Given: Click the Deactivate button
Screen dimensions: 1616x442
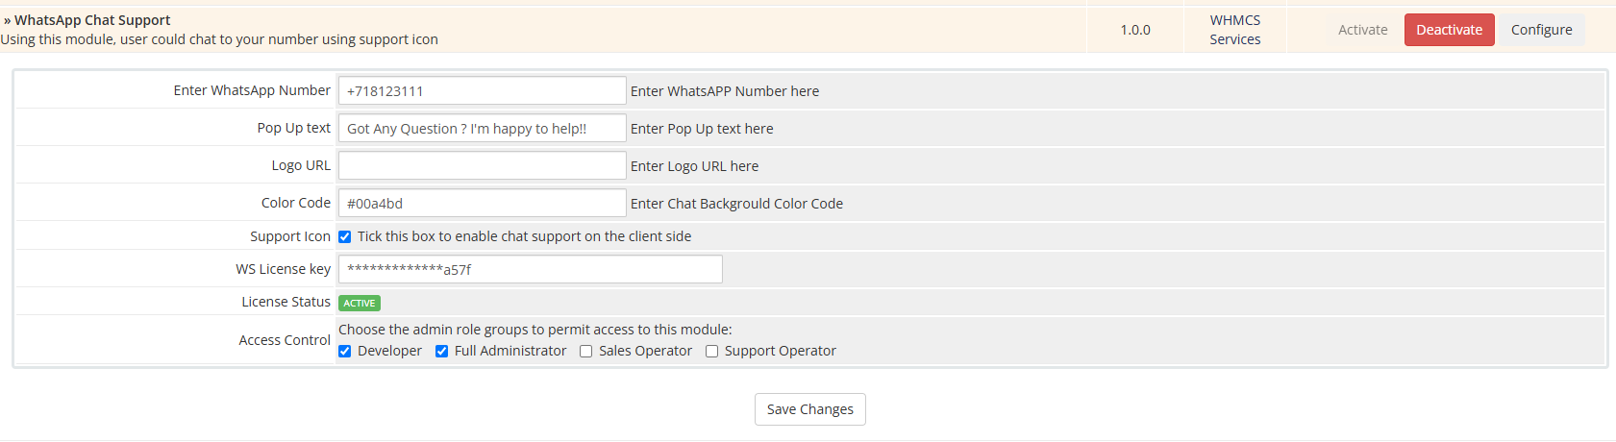Looking at the screenshot, I should coord(1449,30).
